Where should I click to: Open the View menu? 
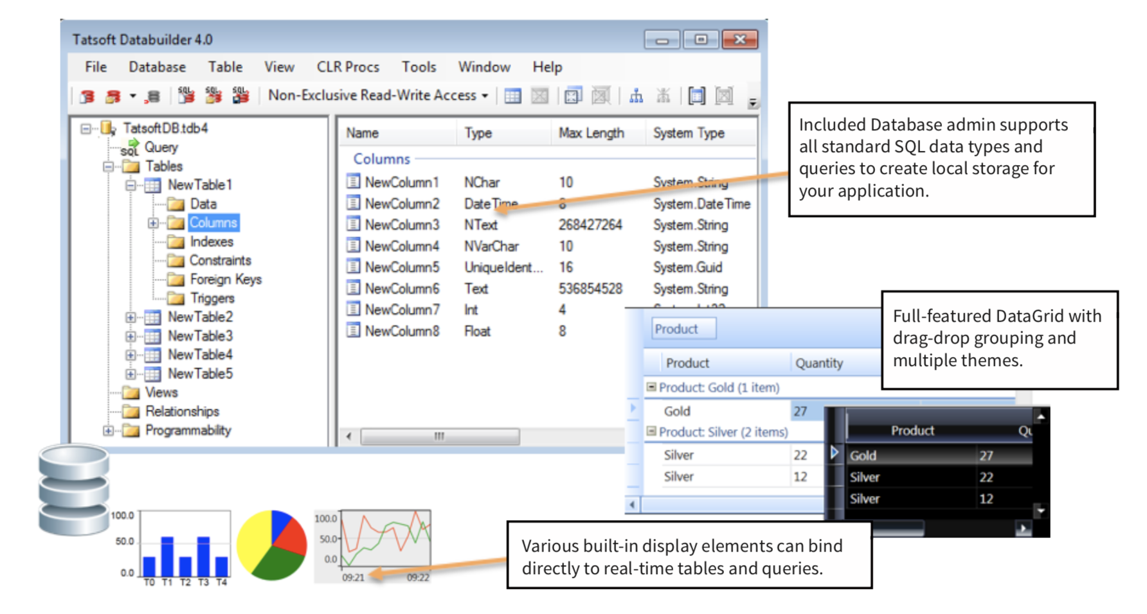279,67
